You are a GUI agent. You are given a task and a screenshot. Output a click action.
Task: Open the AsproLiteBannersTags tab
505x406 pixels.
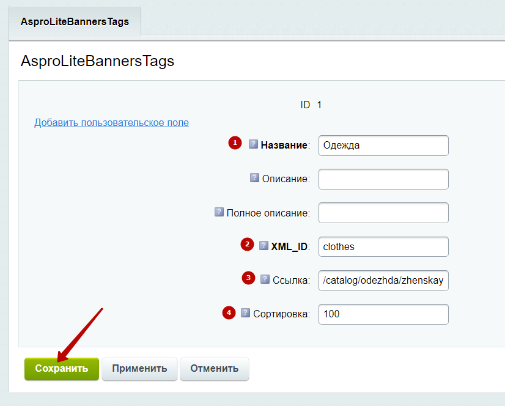click(75, 21)
